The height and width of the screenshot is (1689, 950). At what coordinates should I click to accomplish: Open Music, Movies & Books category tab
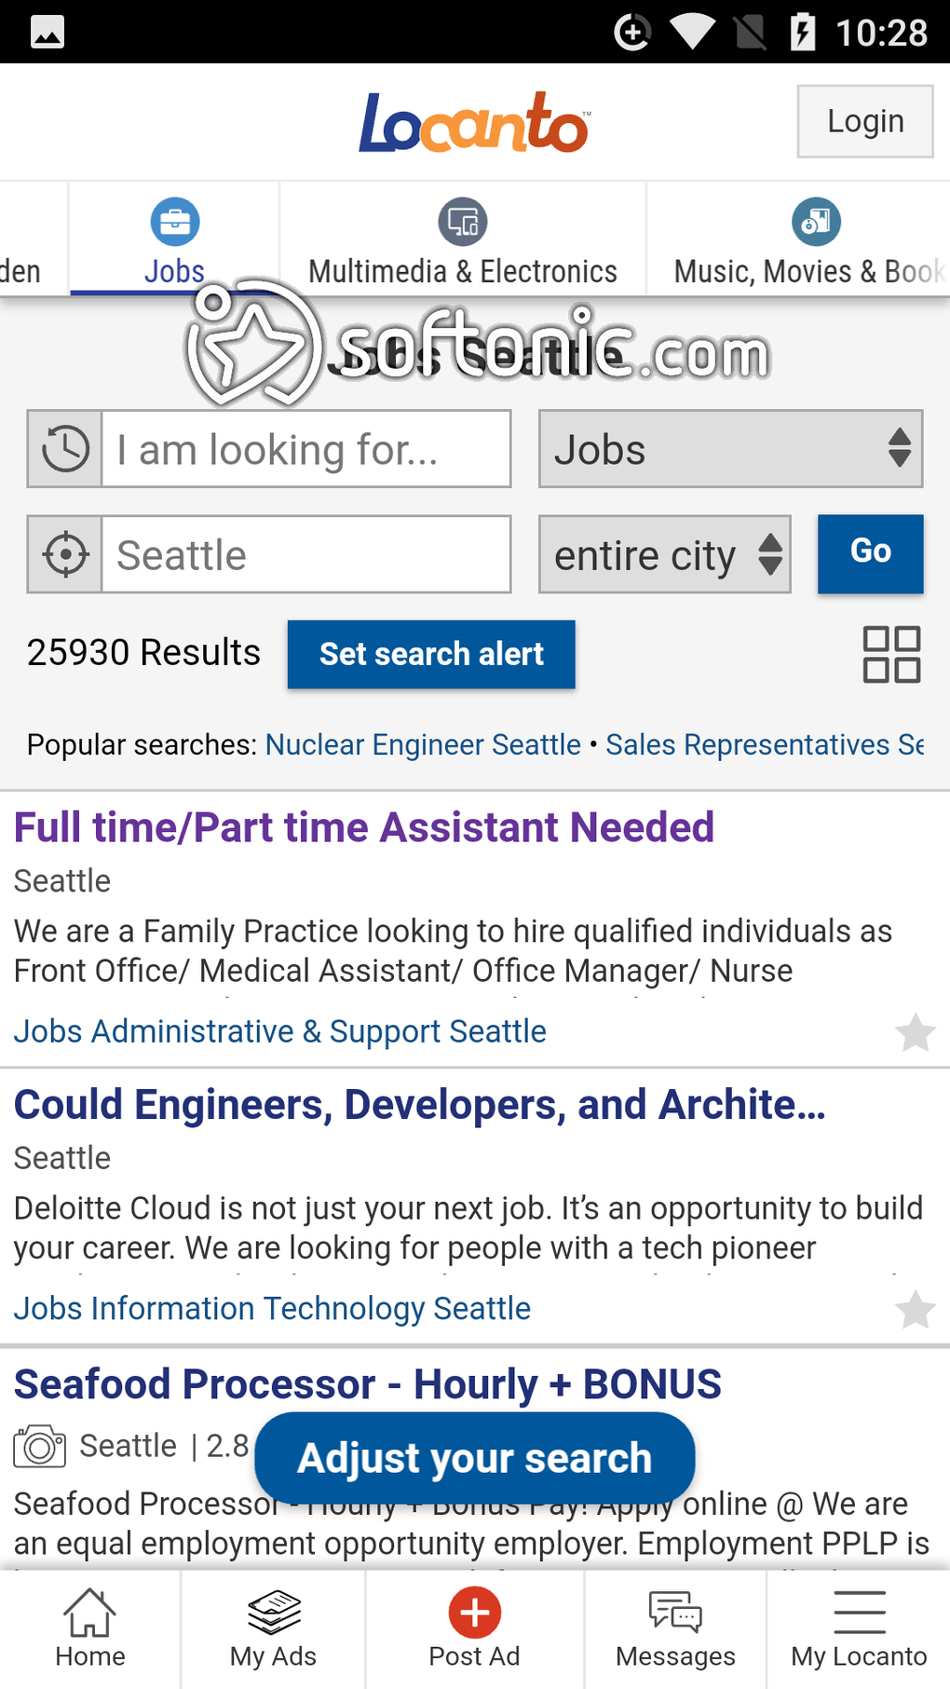[x=808, y=241]
